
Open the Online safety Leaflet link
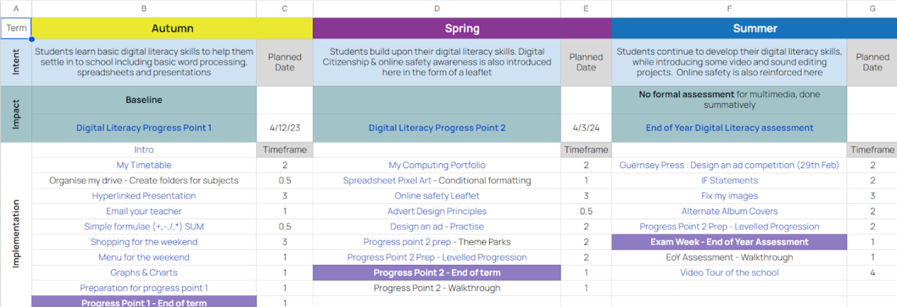[x=437, y=196]
